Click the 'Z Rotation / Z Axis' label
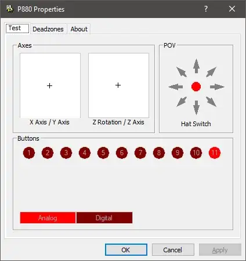This screenshot has height=261, width=246. [118, 122]
